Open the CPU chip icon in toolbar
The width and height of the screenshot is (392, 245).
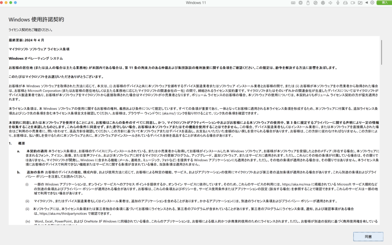(x=300, y=3)
